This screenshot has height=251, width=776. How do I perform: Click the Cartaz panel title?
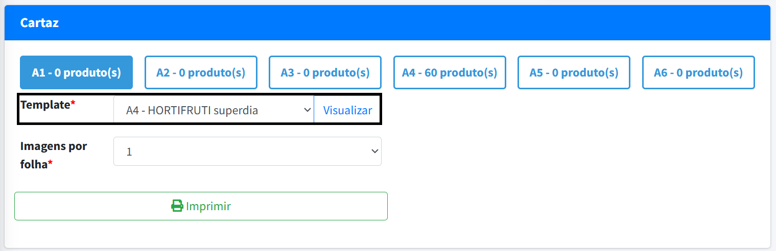pos(39,23)
